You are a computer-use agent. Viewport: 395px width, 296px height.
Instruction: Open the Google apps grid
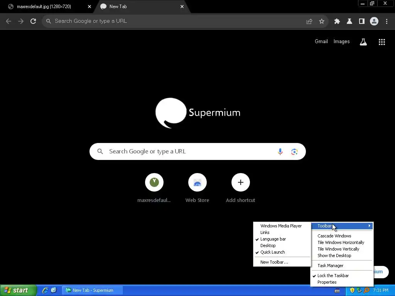(x=381, y=42)
